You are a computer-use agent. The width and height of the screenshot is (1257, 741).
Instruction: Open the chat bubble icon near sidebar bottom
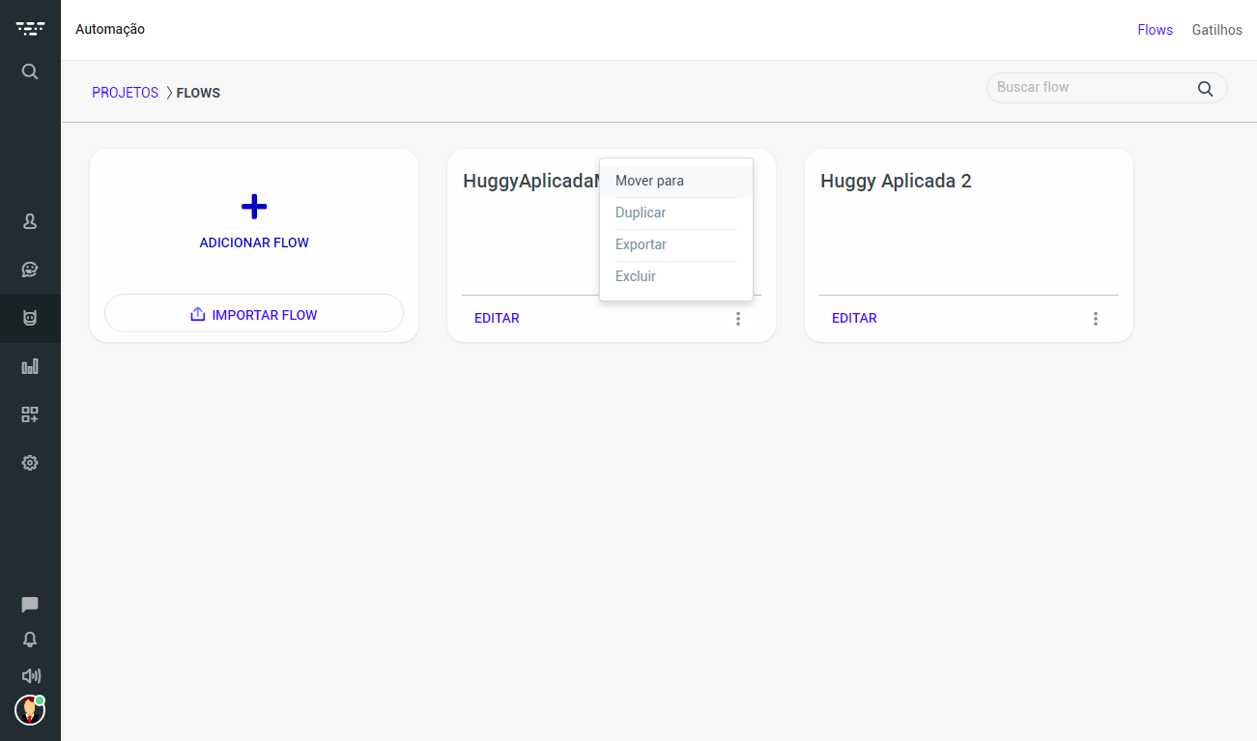pyautogui.click(x=30, y=605)
